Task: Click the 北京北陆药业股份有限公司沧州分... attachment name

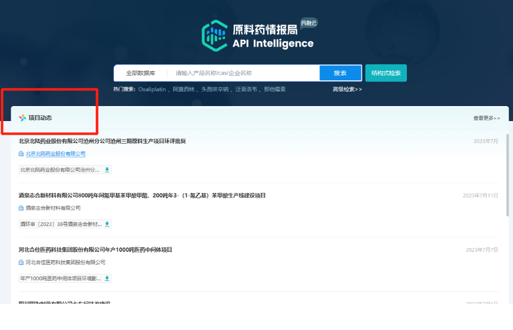Action: 60,170
